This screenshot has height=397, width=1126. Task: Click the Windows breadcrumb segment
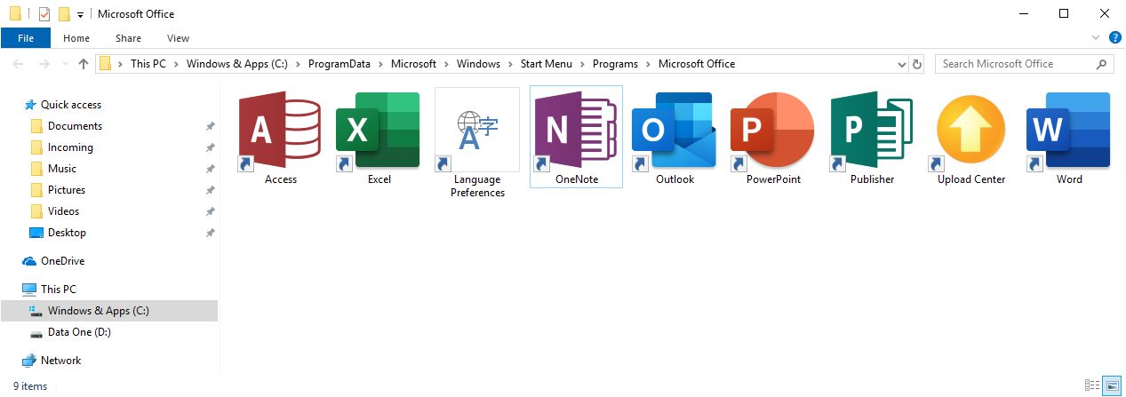[x=478, y=64]
